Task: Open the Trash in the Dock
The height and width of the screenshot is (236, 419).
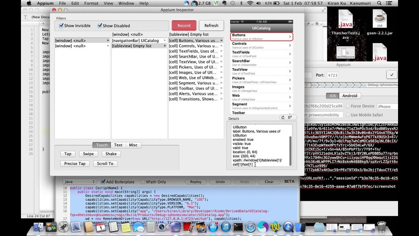Action: [x=381, y=226]
